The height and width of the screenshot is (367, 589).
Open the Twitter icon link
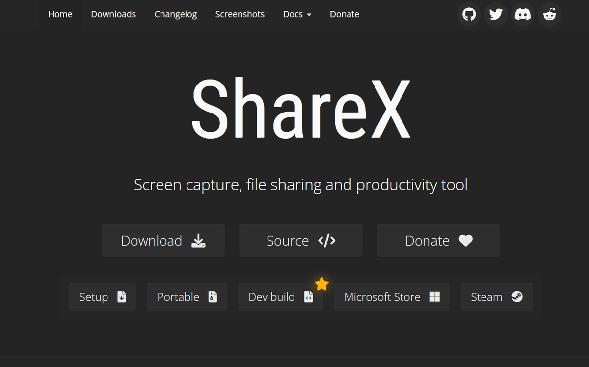[x=496, y=14]
